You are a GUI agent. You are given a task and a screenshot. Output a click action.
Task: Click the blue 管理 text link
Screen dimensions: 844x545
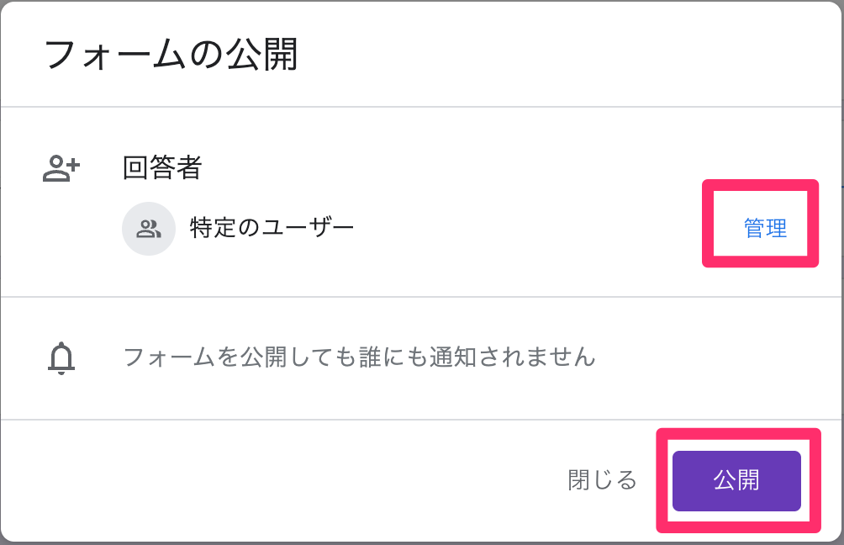click(x=765, y=228)
